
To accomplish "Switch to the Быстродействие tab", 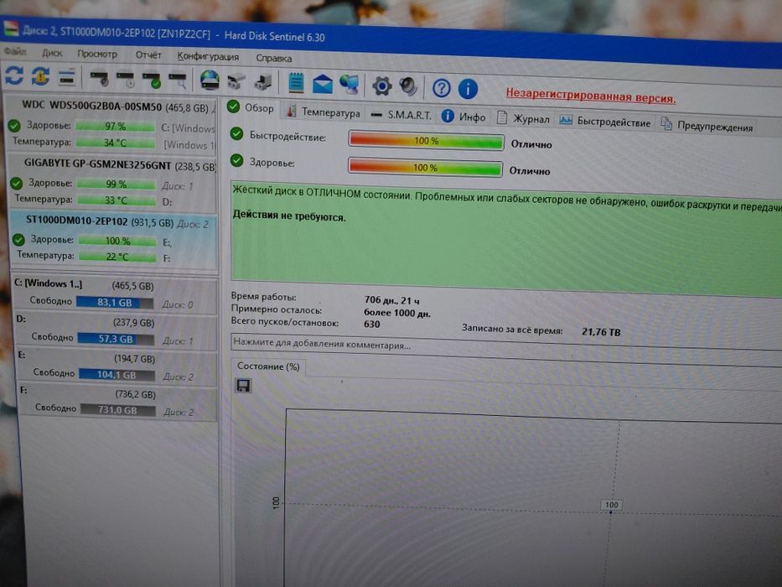I will [605, 122].
